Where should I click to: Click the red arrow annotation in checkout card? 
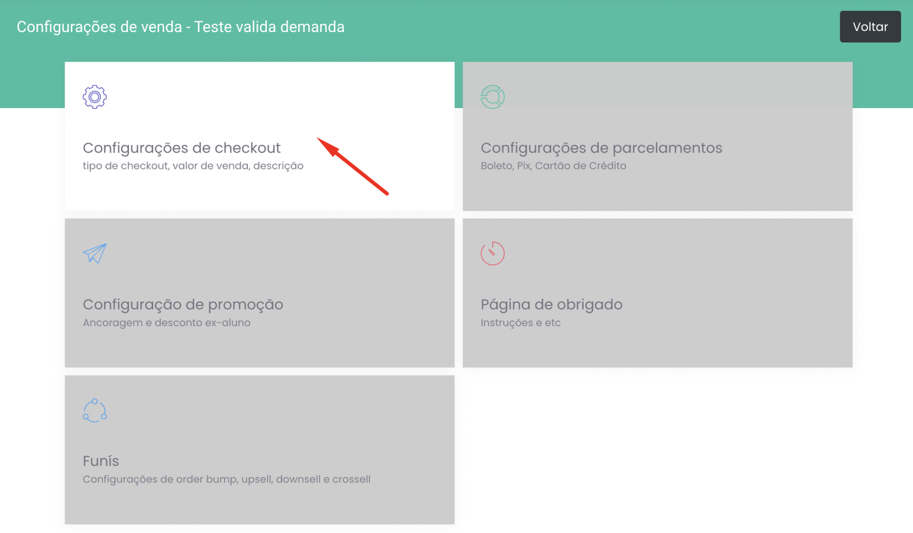(x=353, y=166)
